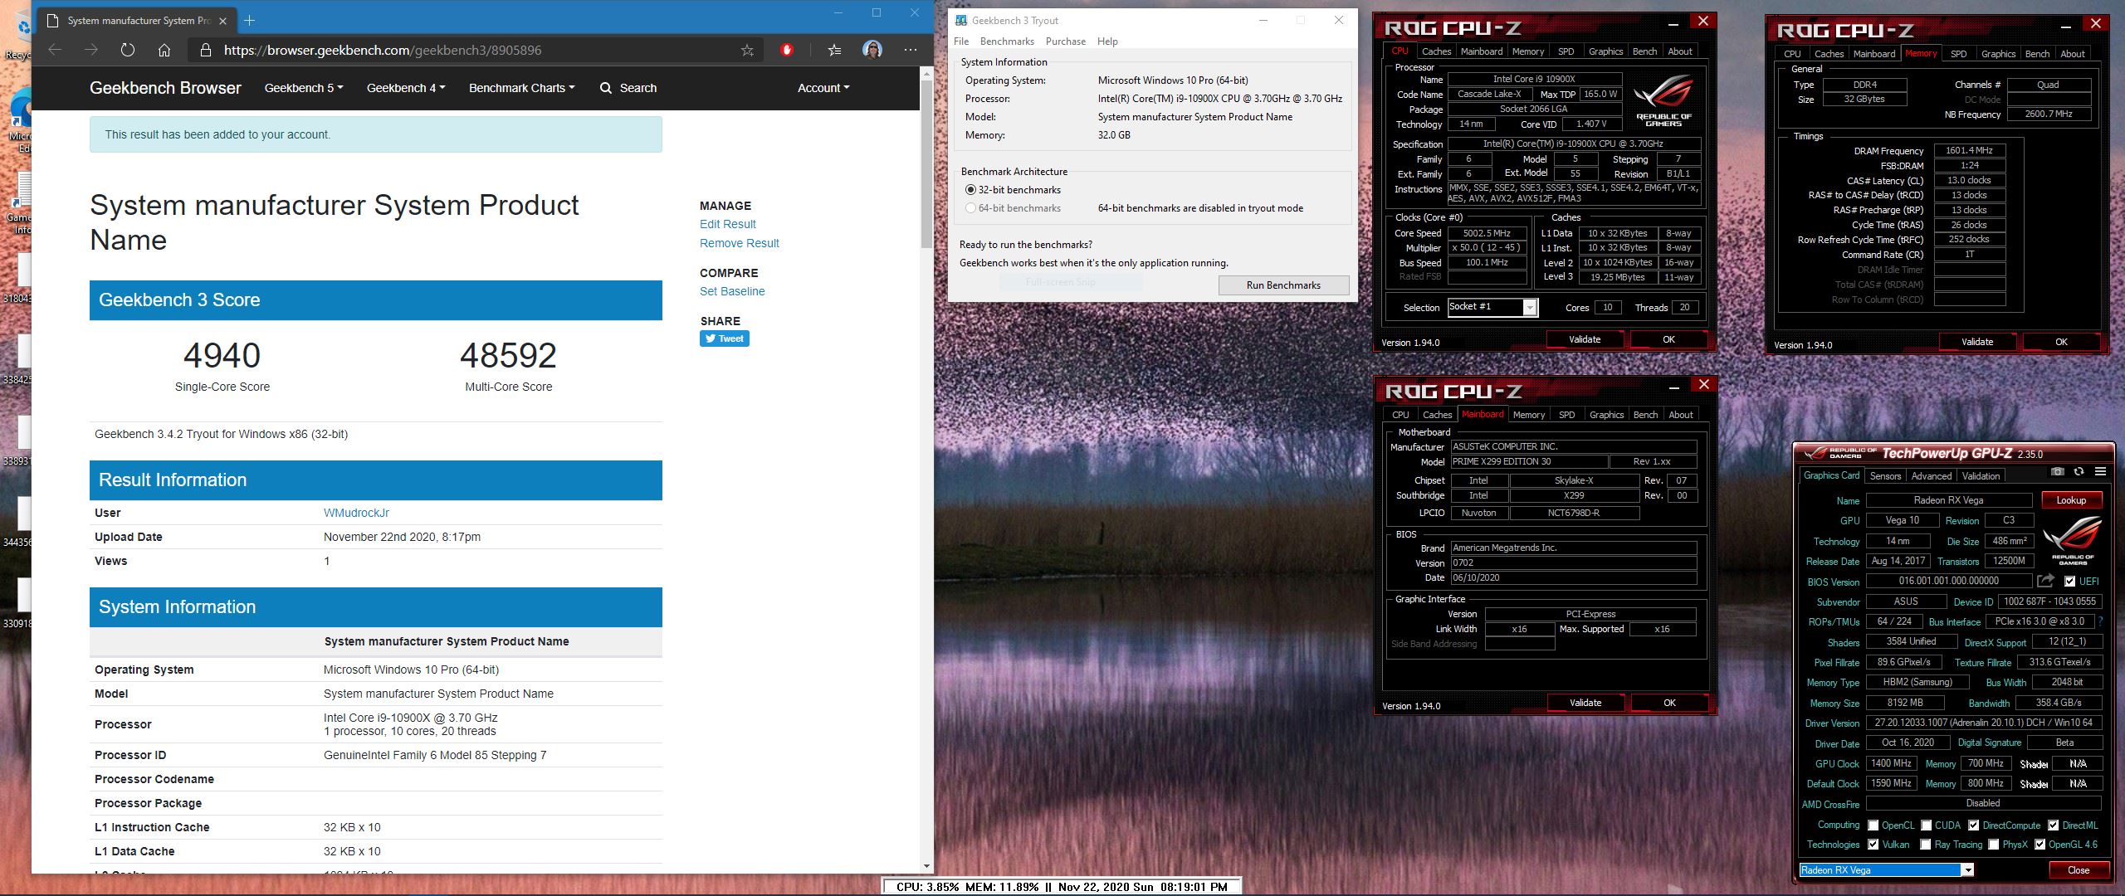Viewport: 2125px width, 896px height.
Task: Toggle the DirectCompute checkbox
Action: click(1974, 825)
